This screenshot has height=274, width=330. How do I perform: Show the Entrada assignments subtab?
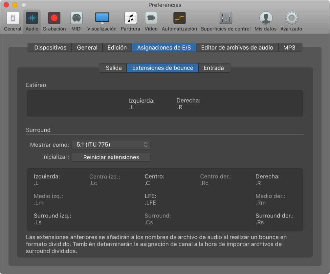pos(213,68)
